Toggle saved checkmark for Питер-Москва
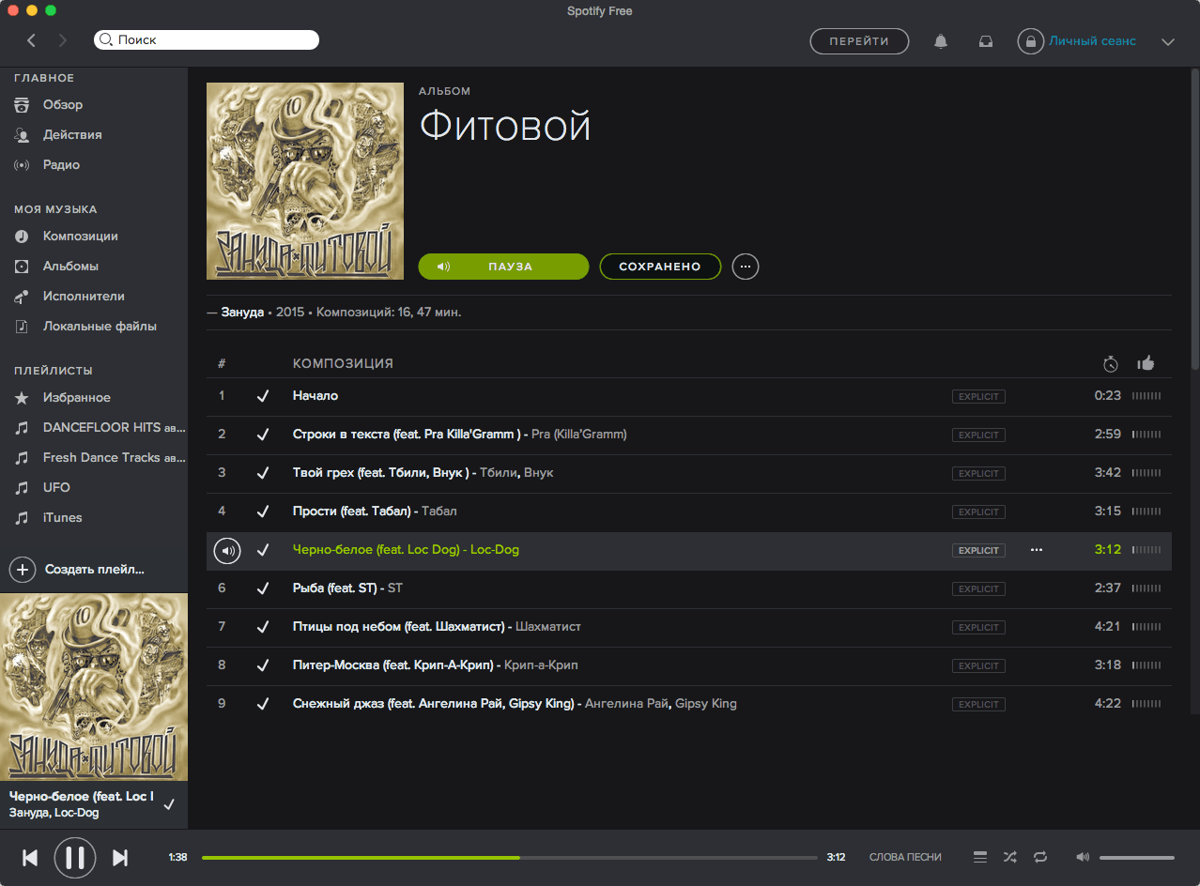Viewport: 1200px width, 886px height. point(263,665)
